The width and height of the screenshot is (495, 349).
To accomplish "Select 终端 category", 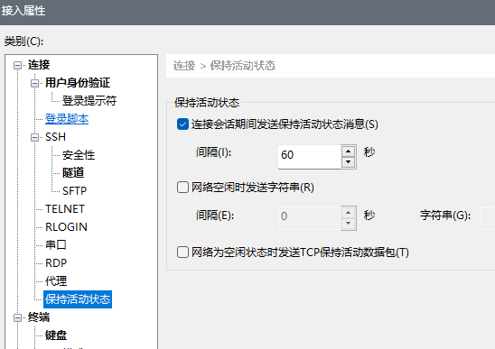I will 39,317.
